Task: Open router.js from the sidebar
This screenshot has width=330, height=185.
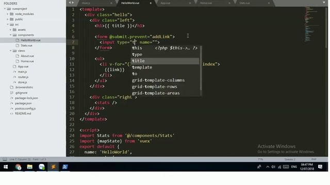Action: pos(23,77)
